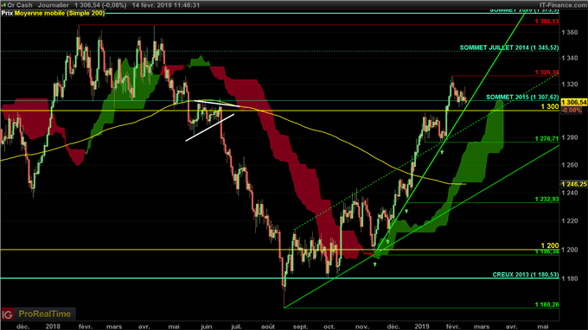The width and height of the screenshot is (588, 330).
Task: Select the SOMMET JUILLET 2014 level label
Action: pos(508,48)
